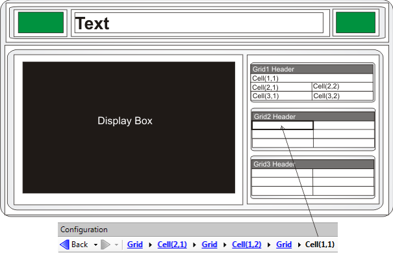Select the black Display Box
Screen dimensions: 393x253
(x=129, y=127)
